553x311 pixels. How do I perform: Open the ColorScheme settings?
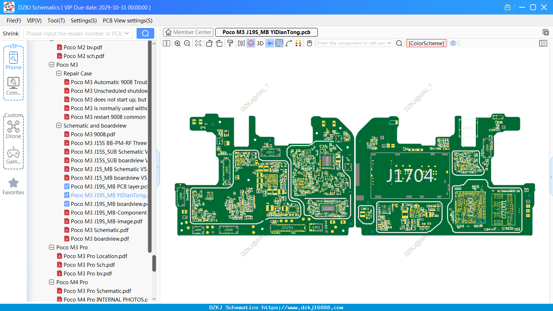(x=427, y=43)
